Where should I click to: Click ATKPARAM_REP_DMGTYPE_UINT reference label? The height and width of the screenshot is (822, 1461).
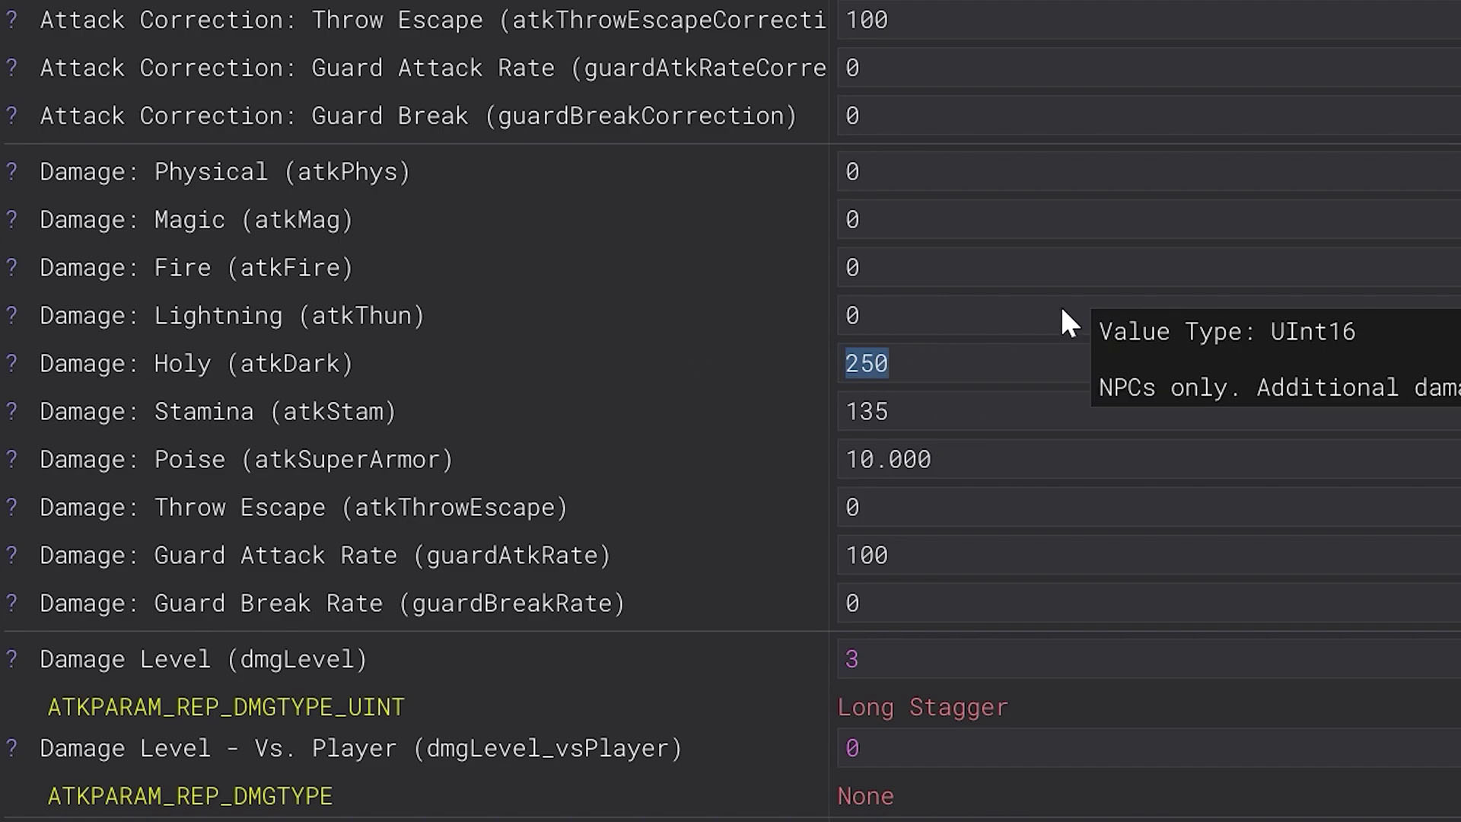click(225, 707)
